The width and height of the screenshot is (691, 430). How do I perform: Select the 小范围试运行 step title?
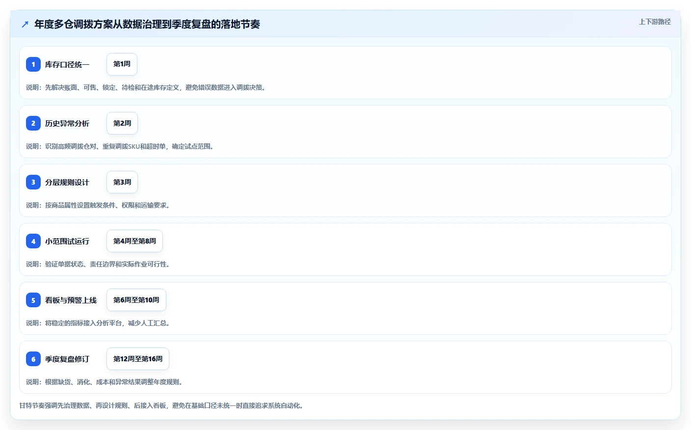tap(67, 241)
